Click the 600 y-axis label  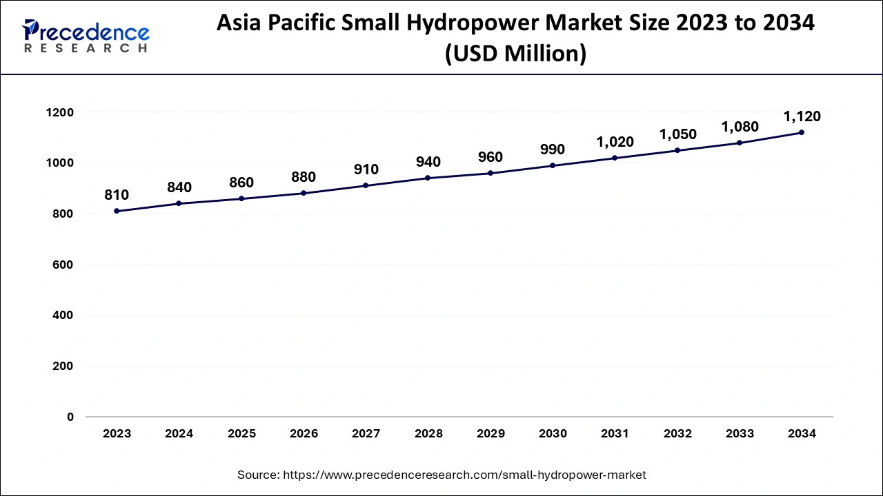63,265
